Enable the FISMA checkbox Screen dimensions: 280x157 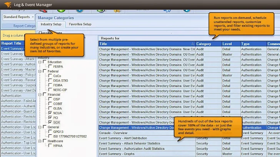pyautogui.click(x=50, y=85)
